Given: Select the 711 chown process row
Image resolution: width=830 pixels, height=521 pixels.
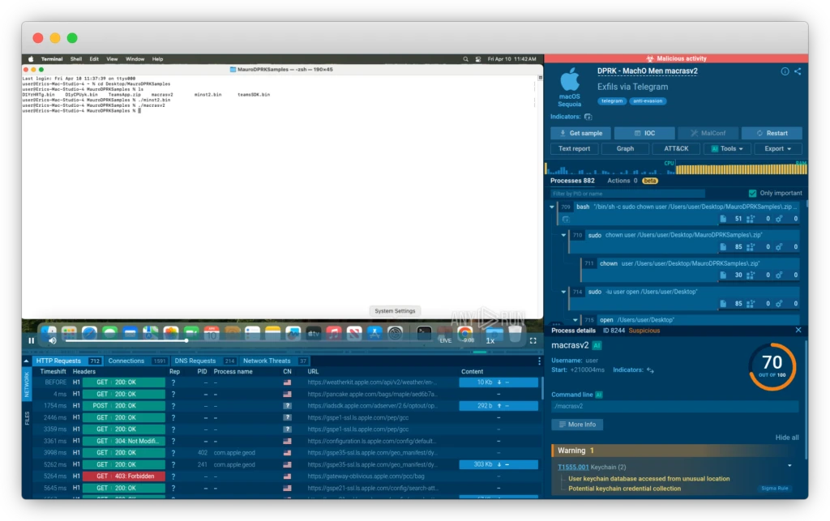Looking at the screenshot, I should 691,269.
